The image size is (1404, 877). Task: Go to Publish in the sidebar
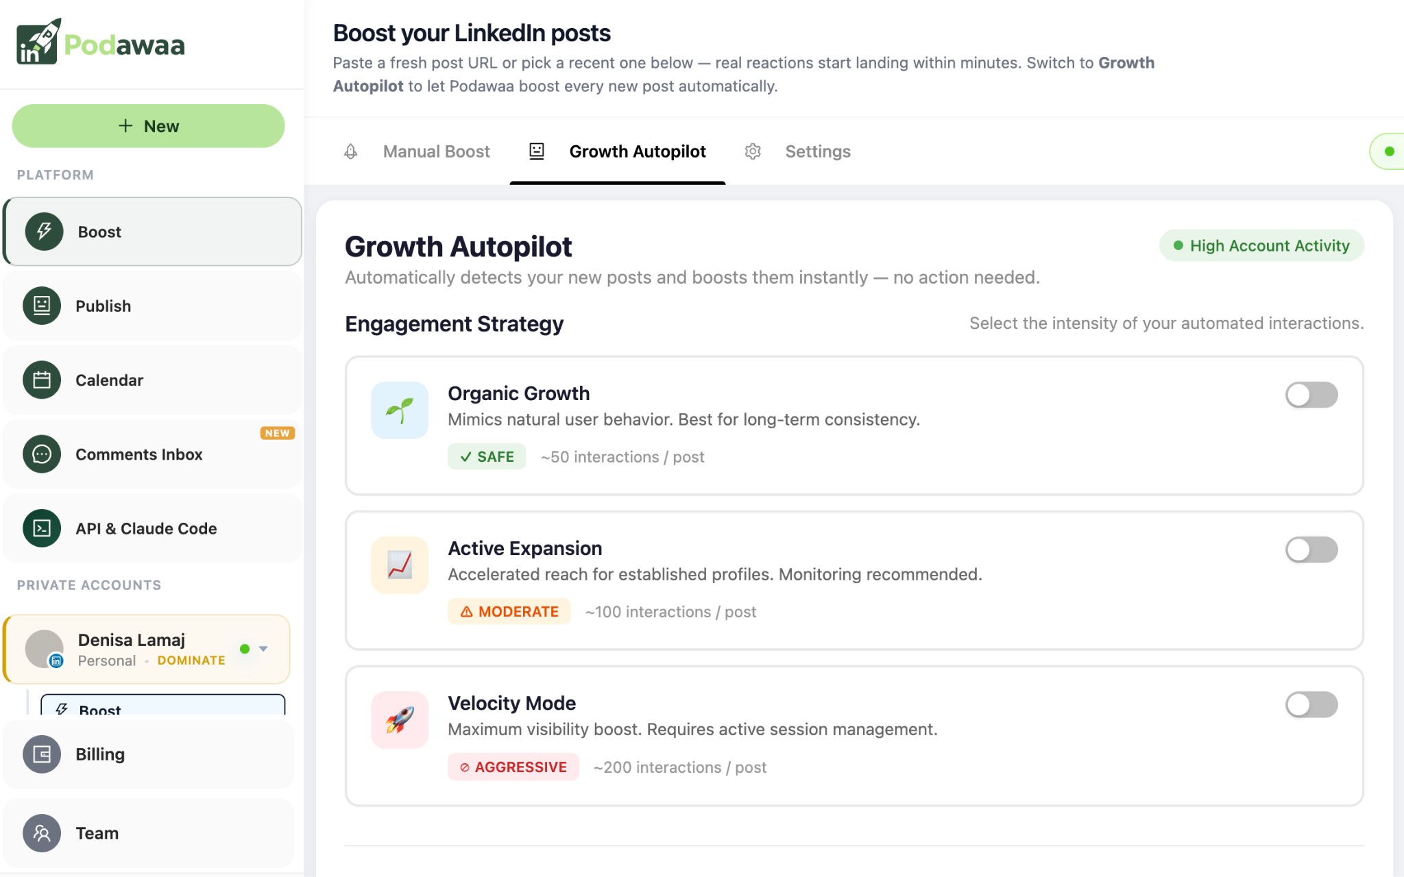(152, 306)
